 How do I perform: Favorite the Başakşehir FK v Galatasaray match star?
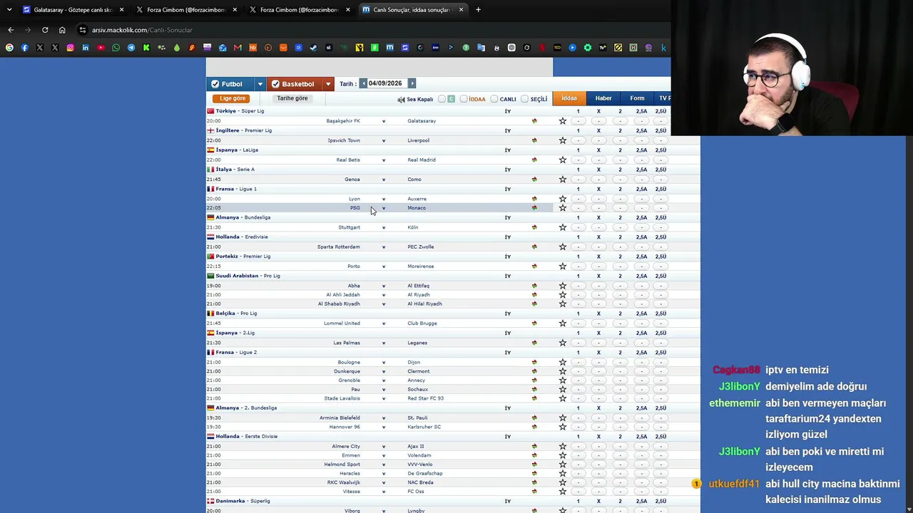562,121
